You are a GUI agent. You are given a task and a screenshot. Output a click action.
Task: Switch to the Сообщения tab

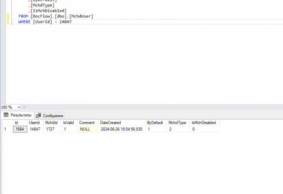point(49,116)
